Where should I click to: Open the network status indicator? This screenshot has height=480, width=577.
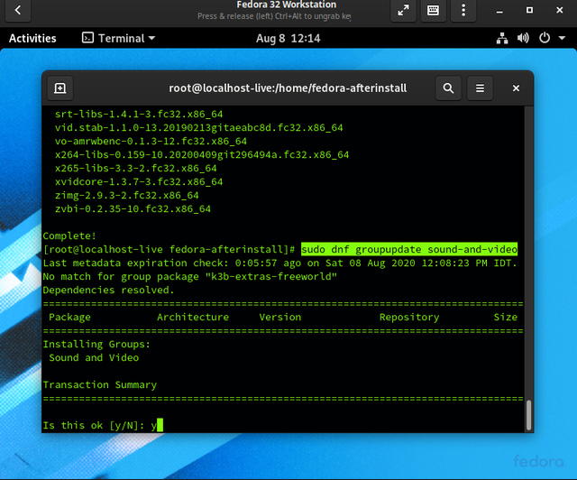pos(502,38)
